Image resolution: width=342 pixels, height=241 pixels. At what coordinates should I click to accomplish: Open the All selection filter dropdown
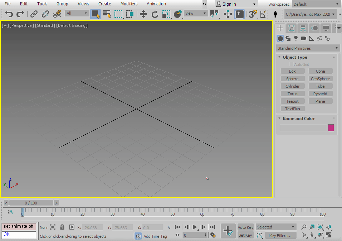click(x=77, y=13)
